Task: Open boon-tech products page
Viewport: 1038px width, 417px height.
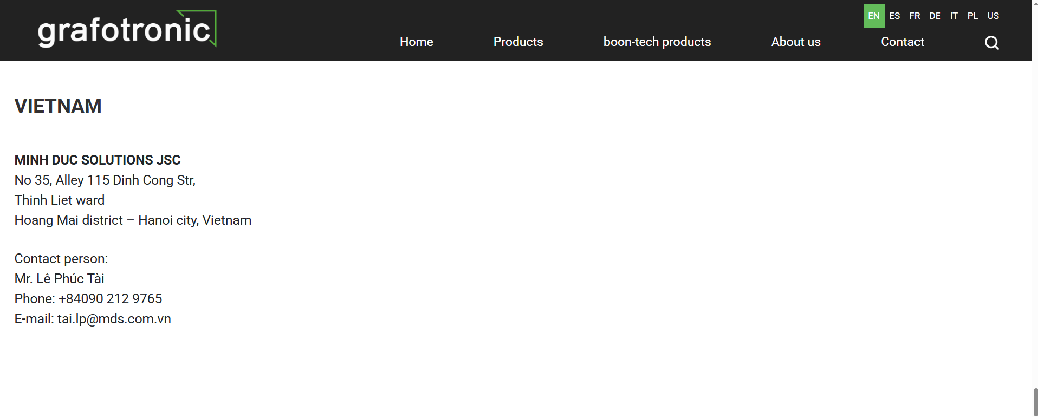Action: 657,42
